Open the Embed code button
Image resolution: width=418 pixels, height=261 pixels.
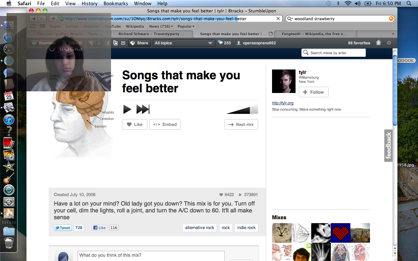point(165,124)
